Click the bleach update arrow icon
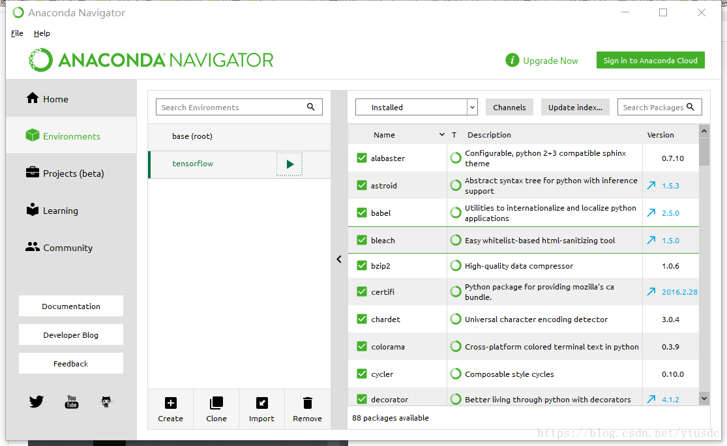Viewport: 727px width, 446px height. pos(651,240)
